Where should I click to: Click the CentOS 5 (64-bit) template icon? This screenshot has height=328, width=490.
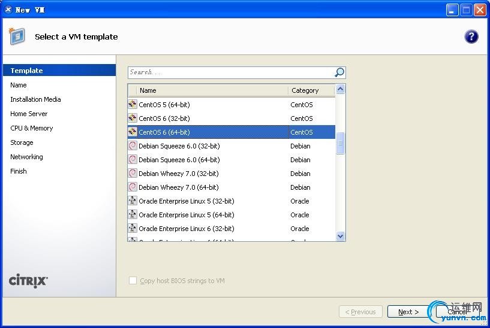point(133,104)
